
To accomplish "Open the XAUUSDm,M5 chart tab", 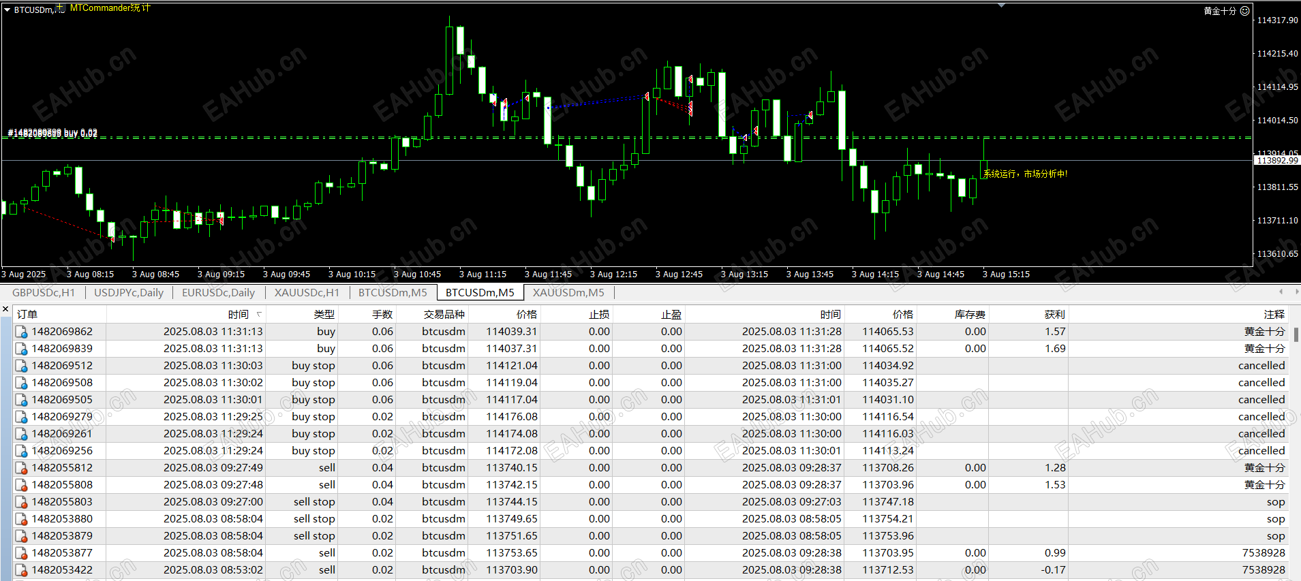I will (x=568, y=293).
